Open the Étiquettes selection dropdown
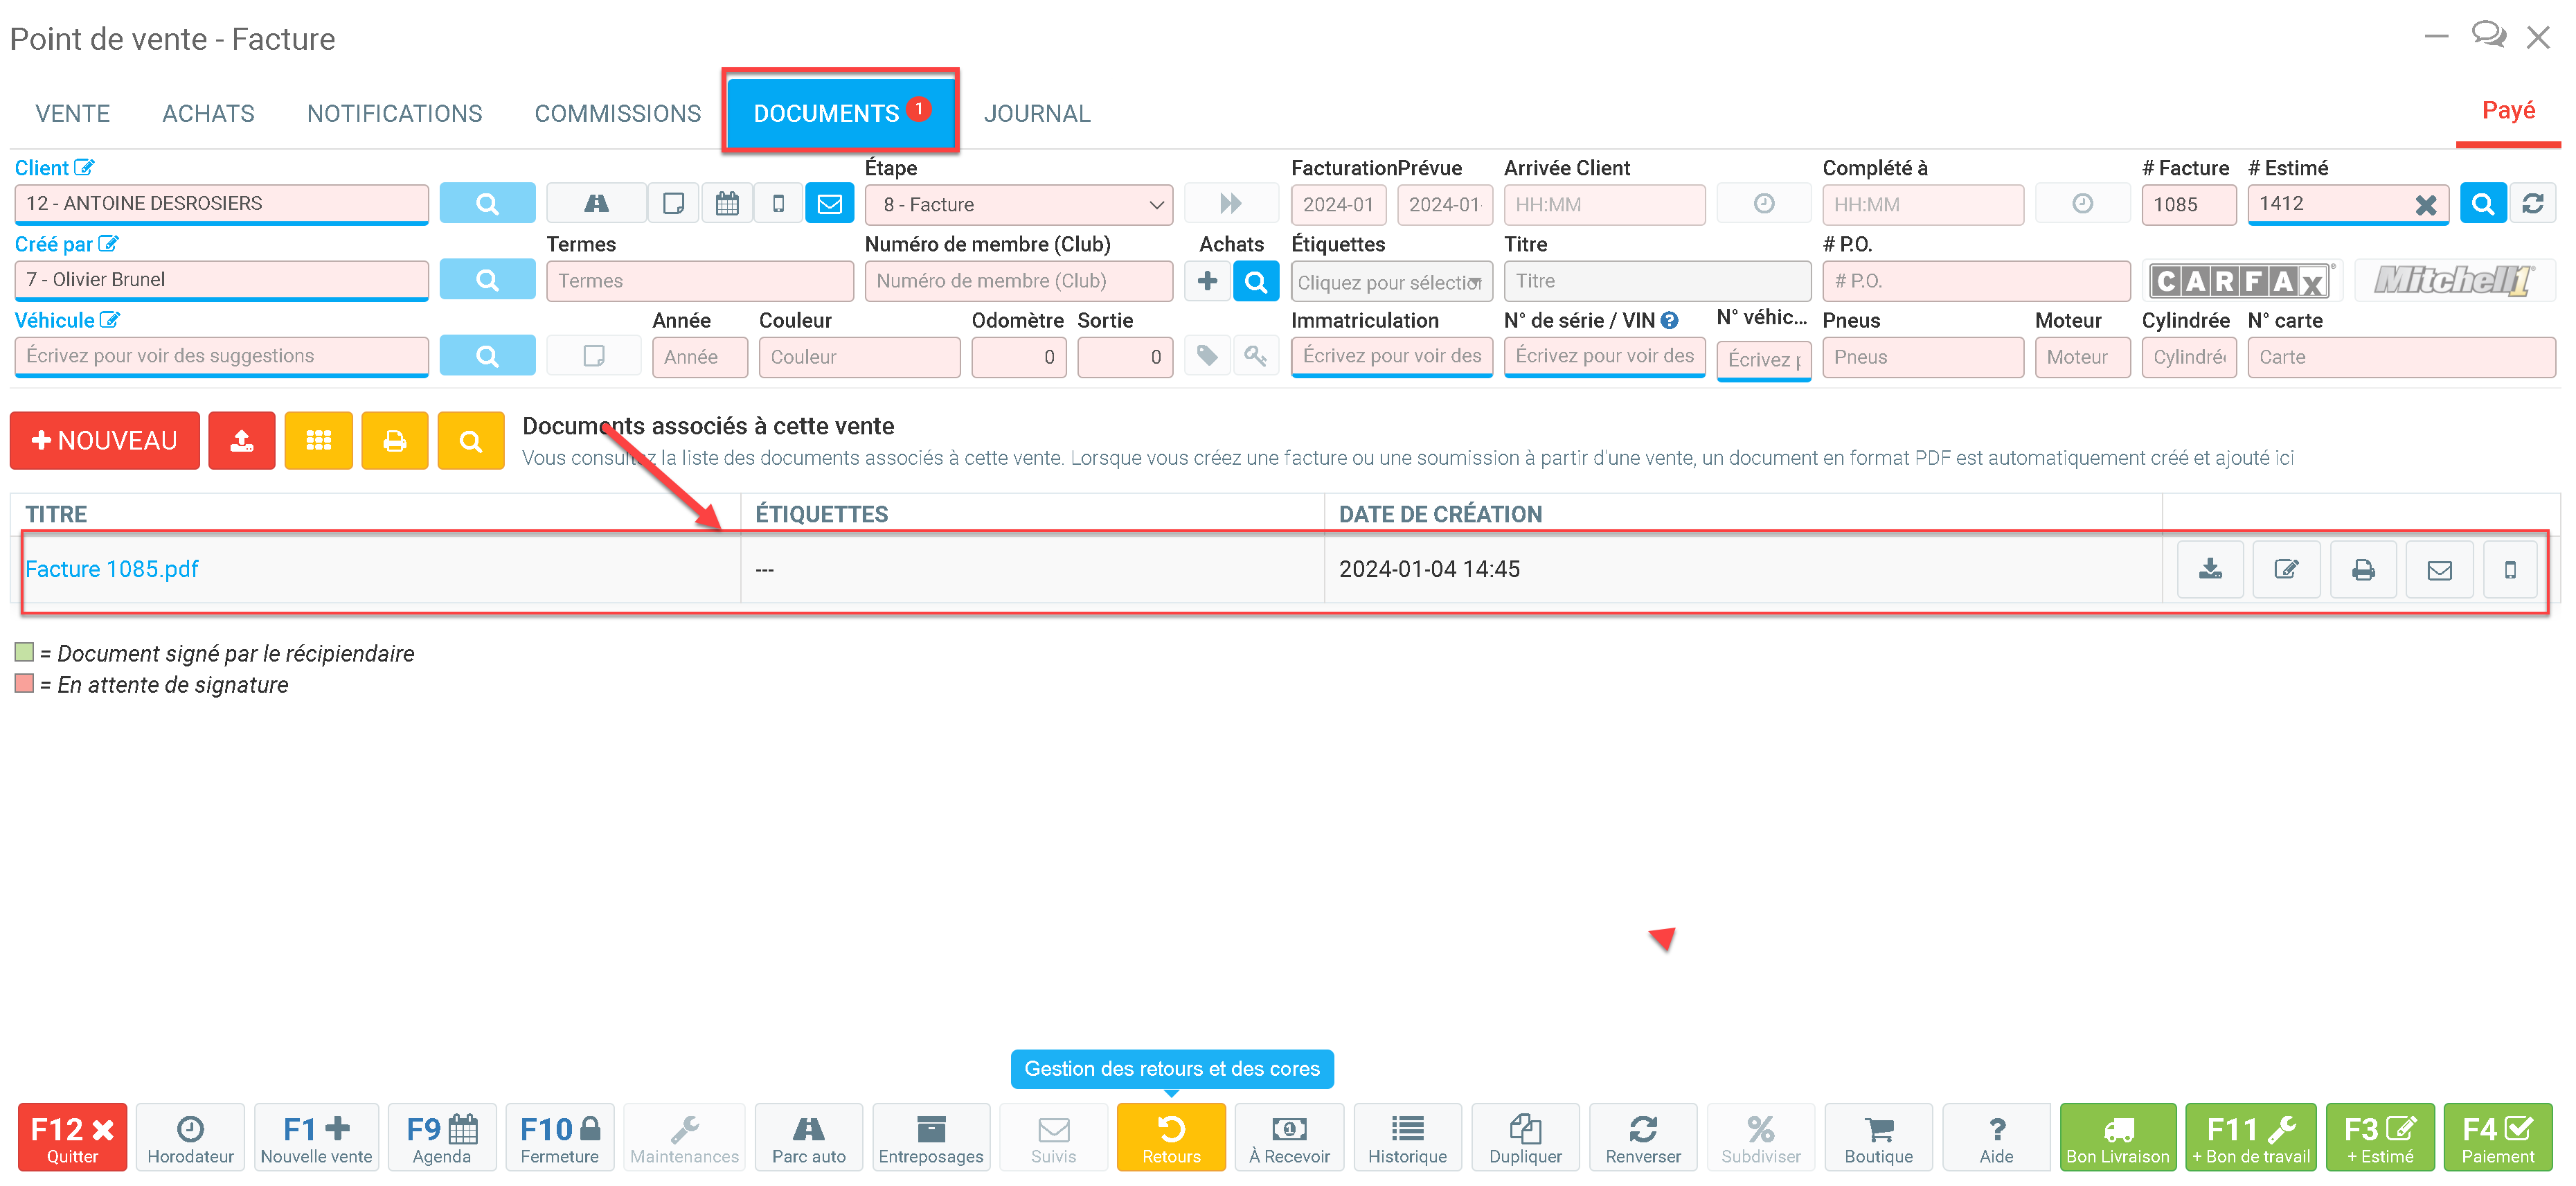The height and width of the screenshot is (1186, 2576). pyautogui.click(x=1390, y=282)
